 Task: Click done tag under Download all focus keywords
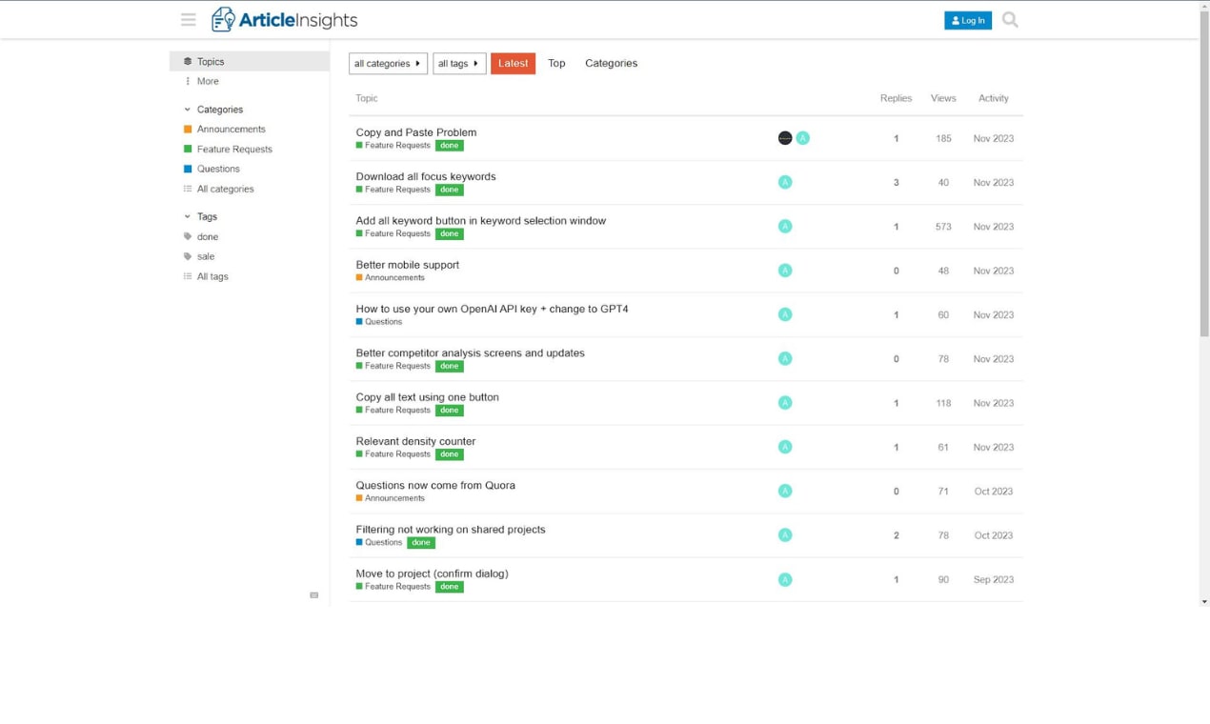[450, 190]
